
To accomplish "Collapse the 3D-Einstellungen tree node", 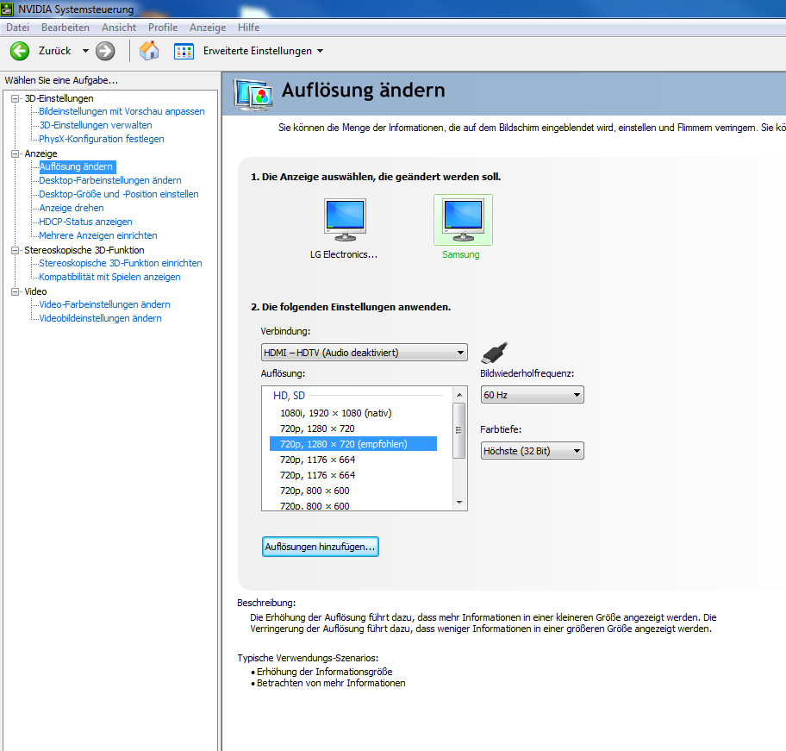I will coord(15,99).
